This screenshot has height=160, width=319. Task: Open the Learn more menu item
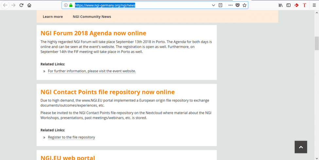tap(53, 17)
